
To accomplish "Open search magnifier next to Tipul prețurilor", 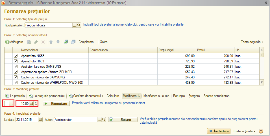I will point(79,25).
